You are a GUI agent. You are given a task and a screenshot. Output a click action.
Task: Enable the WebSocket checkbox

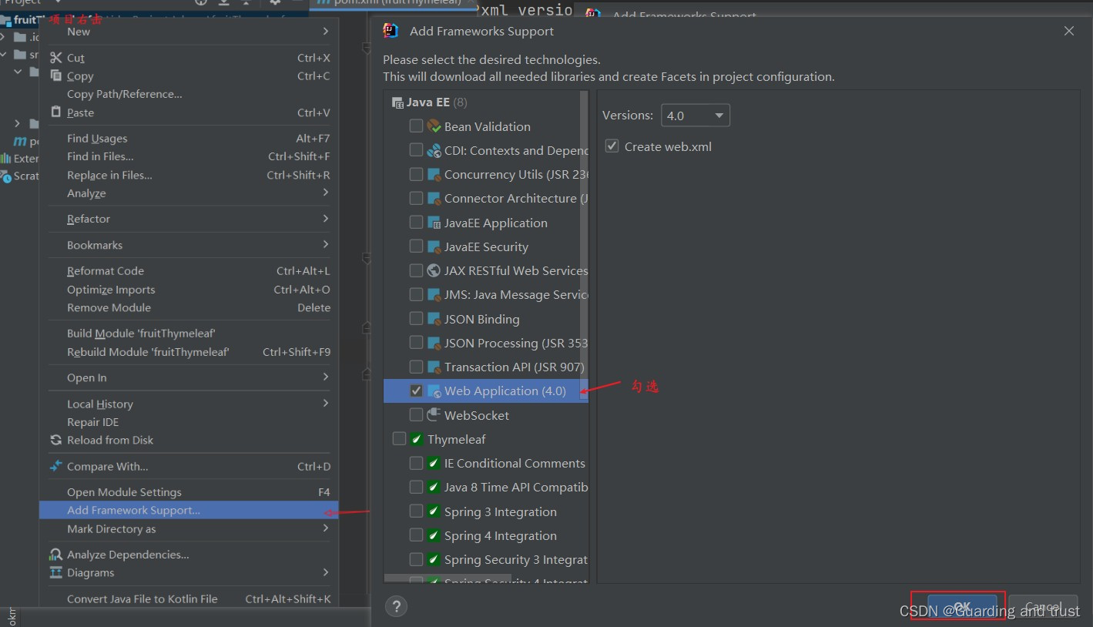pos(416,415)
